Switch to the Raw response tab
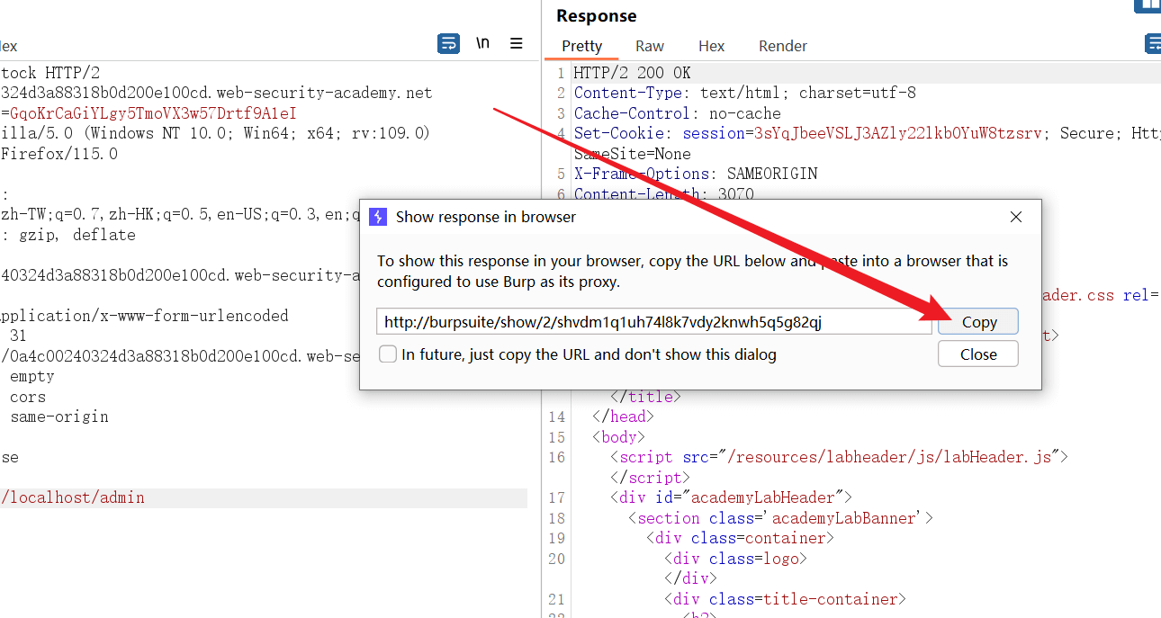The image size is (1161, 618). point(649,46)
